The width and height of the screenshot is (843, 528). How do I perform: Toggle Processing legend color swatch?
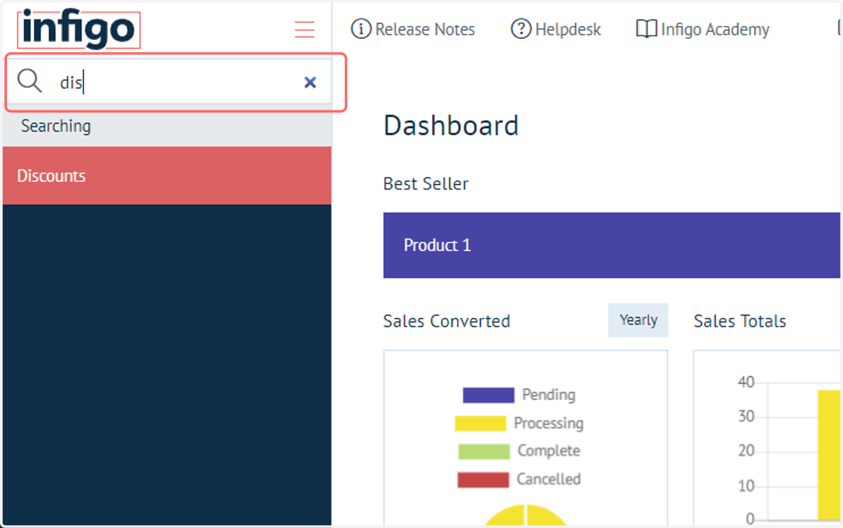click(481, 423)
